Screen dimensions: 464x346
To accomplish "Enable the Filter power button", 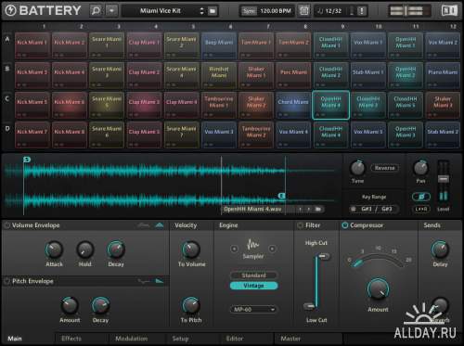I will tap(300, 225).
